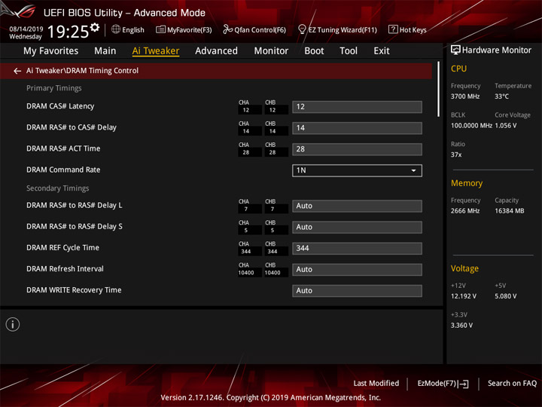Click the RAS# to RAS# Delay L field

[x=357, y=206]
